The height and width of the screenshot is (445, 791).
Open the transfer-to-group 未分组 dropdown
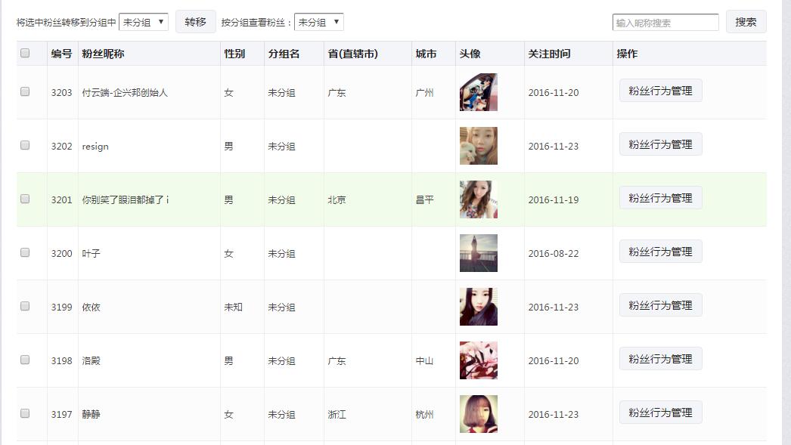[x=143, y=22]
